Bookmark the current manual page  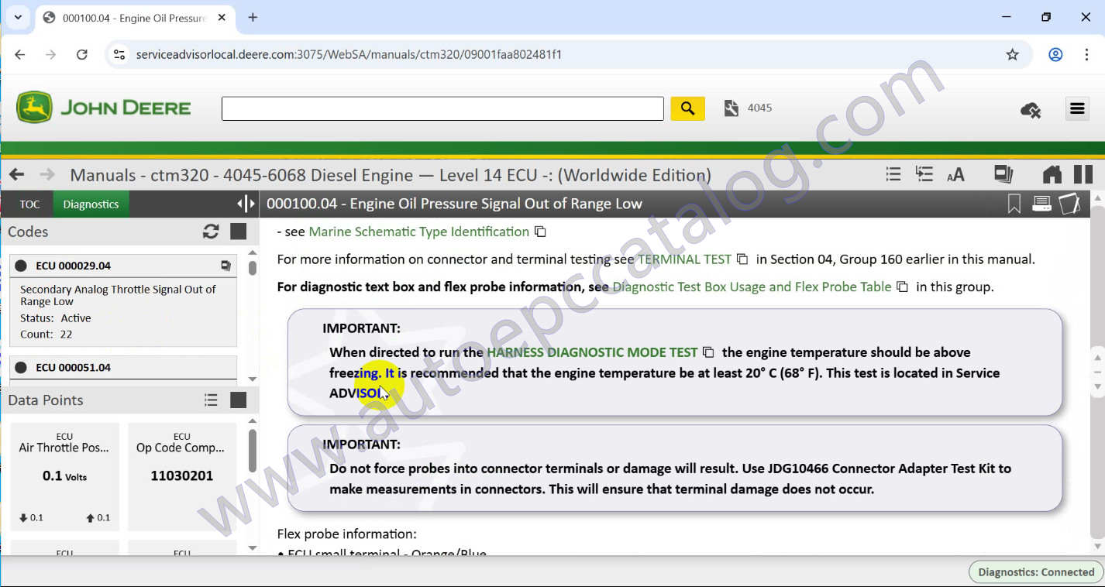click(1013, 204)
